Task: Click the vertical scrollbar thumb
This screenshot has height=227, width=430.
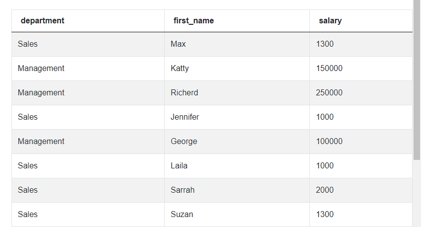Action: (x=417, y=79)
